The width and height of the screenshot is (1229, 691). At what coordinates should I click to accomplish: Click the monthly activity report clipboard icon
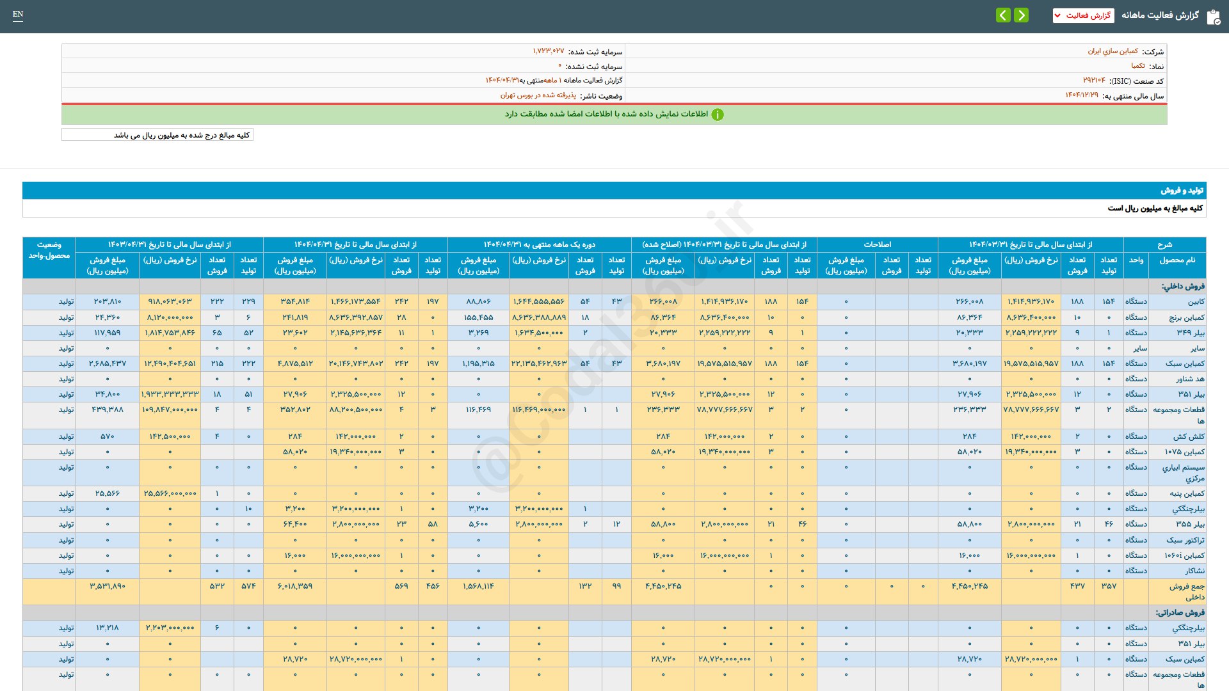1213,17
